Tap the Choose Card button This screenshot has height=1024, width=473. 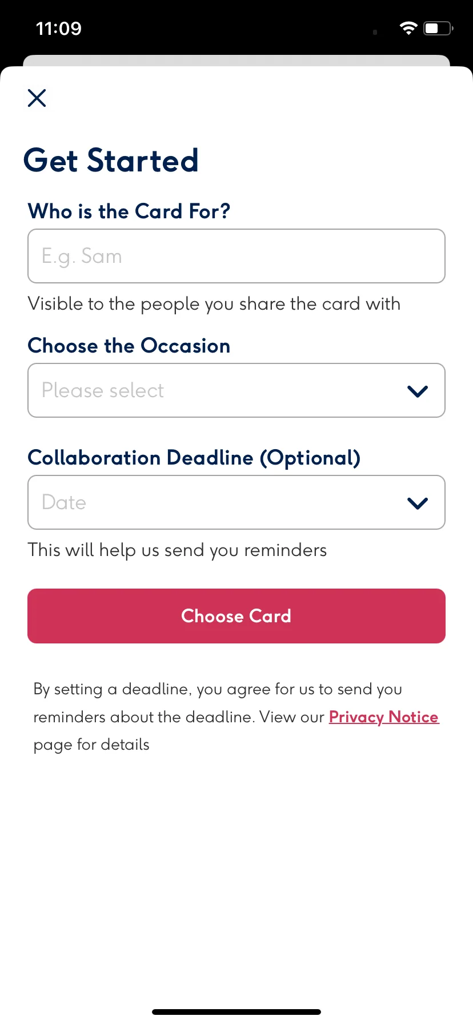click(x=236, y=616)
